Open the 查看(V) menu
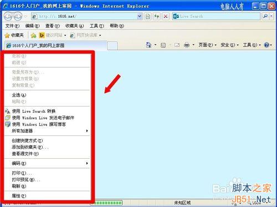277x207 pixels. coord(53,26)
